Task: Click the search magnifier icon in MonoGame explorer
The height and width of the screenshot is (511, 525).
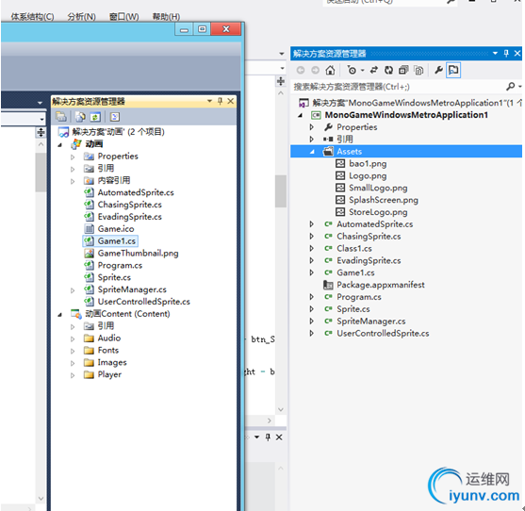Action: click(x=510, y=87)
